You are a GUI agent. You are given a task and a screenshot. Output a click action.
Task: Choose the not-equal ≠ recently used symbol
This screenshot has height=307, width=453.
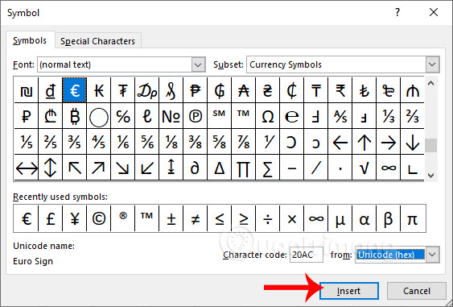pos(195,218)
